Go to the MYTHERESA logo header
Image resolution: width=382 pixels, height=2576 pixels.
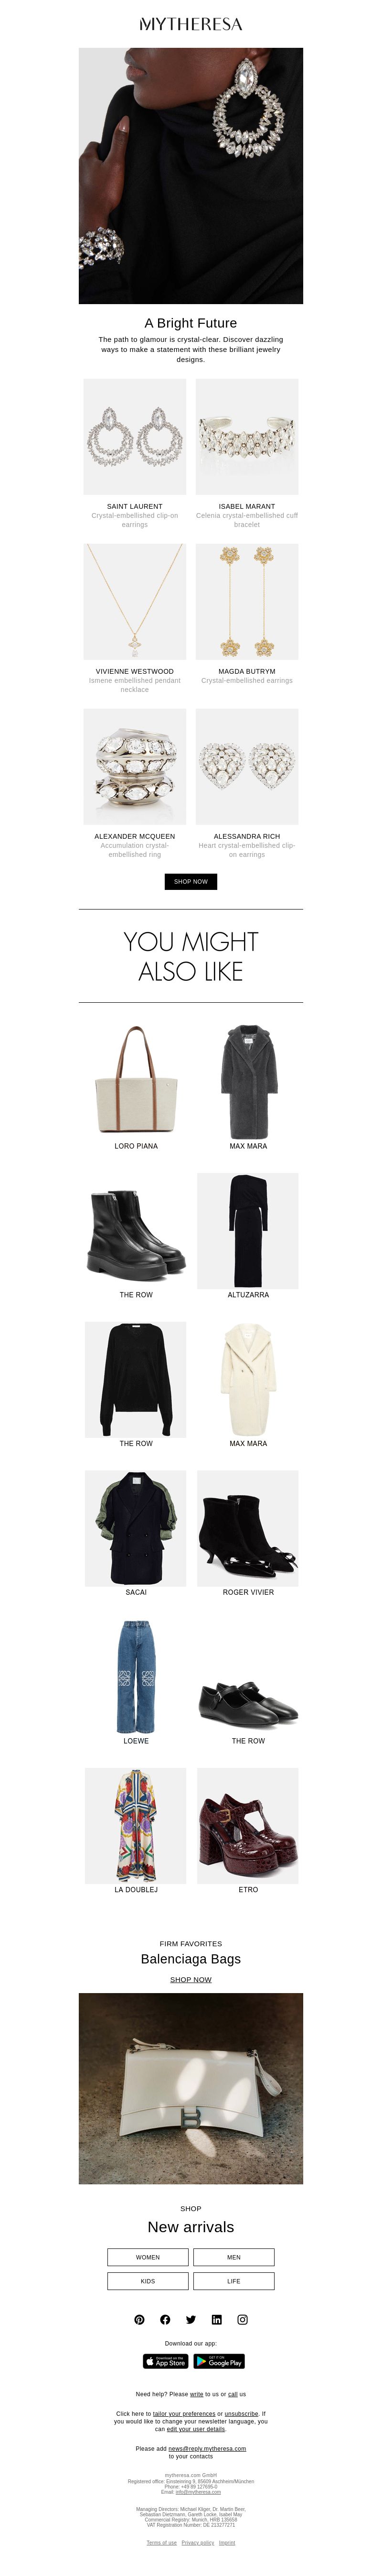click(x=191, y=24)
